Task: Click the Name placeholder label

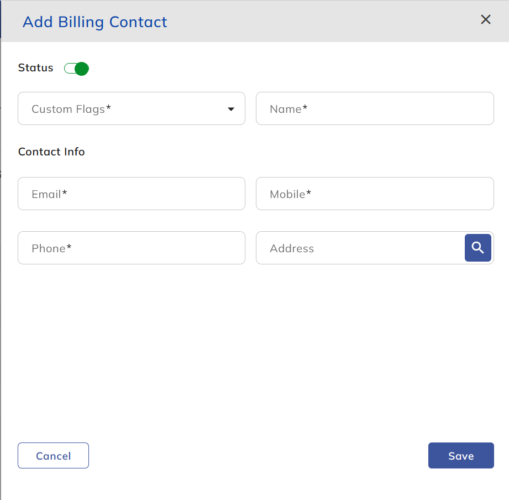Action: [288, 109]
